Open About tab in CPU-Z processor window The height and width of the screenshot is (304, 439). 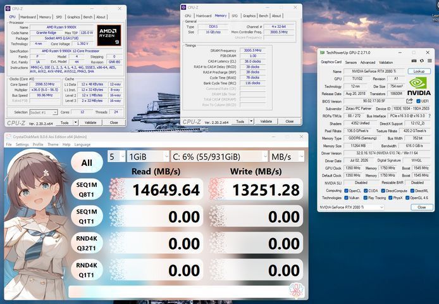101,17
